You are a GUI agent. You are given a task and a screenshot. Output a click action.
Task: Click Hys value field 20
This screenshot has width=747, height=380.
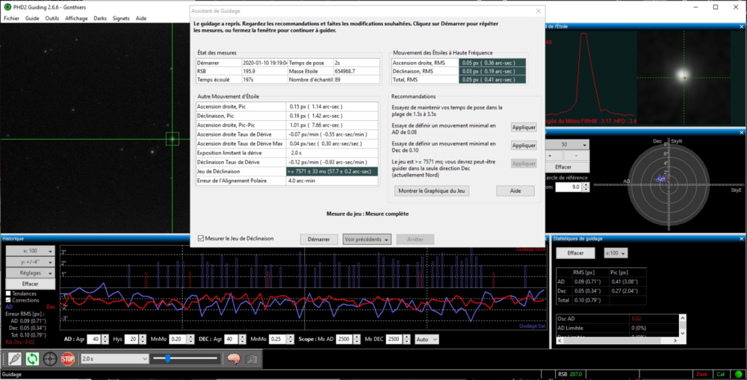click(131, 340)
